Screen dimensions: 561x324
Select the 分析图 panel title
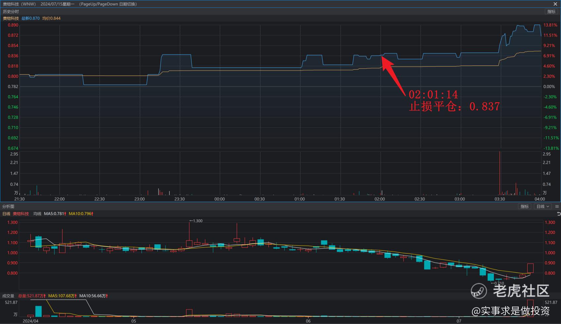(8, 206)
